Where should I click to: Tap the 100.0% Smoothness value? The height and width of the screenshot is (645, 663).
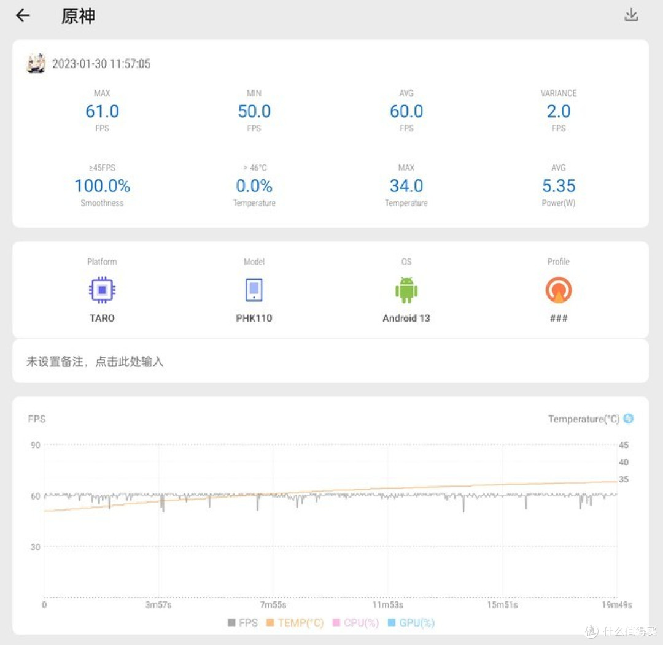coord(103,186)
